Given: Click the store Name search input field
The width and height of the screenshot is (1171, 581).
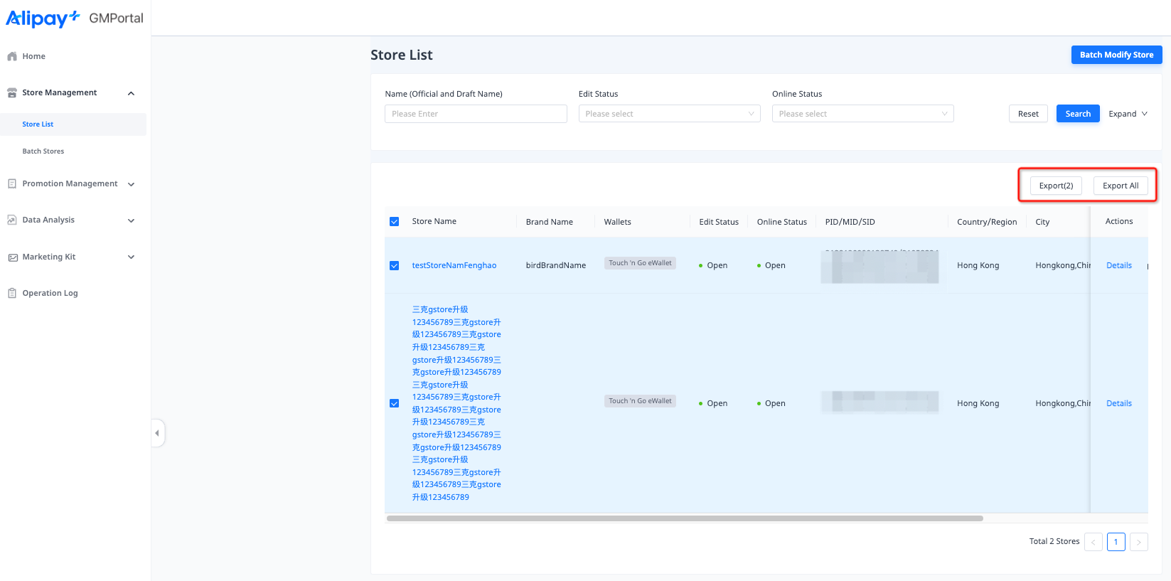Looking at the screenshot, I should [476, 114].
